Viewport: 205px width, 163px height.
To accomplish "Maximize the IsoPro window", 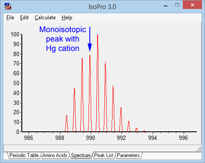I will 177,5.
